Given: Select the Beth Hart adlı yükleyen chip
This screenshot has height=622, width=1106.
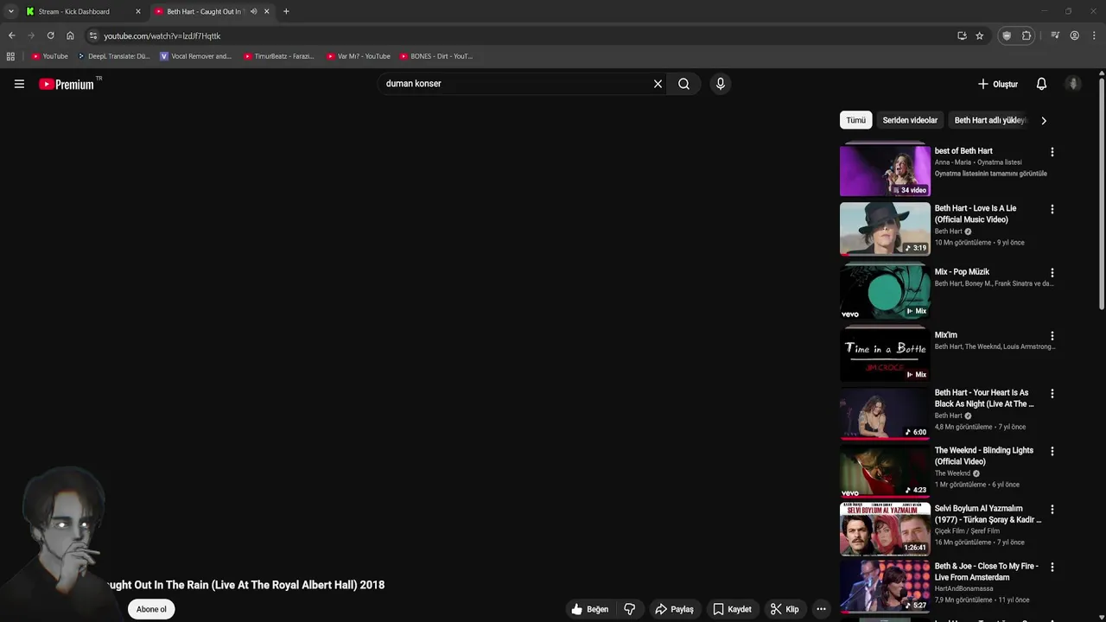Looking at the screenshot, I should (x=989, y=120).
